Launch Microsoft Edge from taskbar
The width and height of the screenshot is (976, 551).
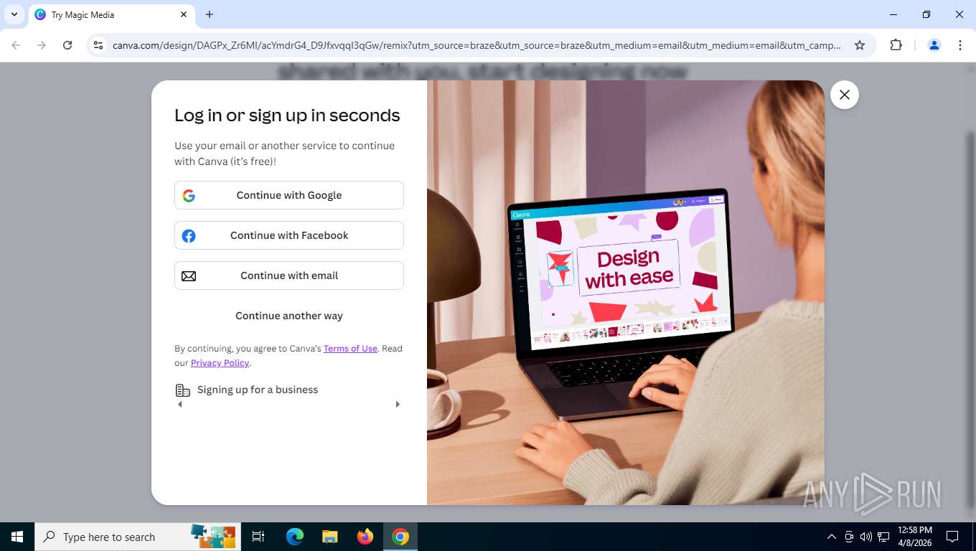(295, 537)
